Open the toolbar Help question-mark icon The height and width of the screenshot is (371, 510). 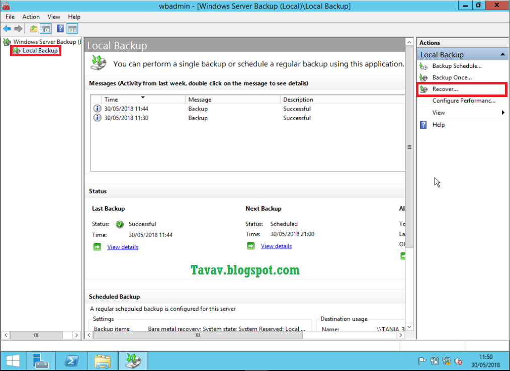60,29
